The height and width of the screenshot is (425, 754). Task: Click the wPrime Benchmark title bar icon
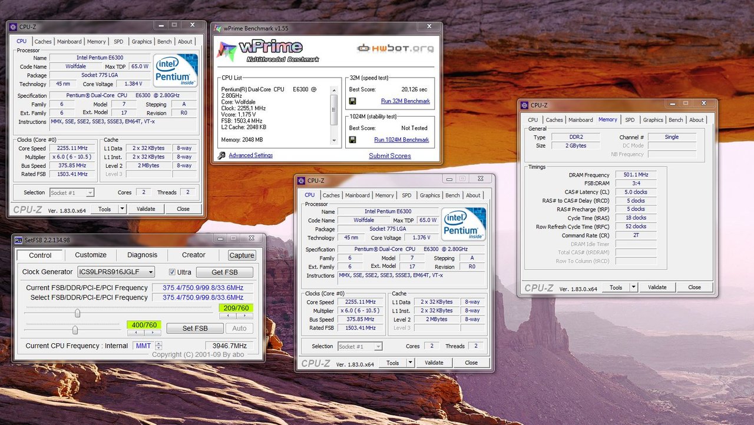coord(218,28)
